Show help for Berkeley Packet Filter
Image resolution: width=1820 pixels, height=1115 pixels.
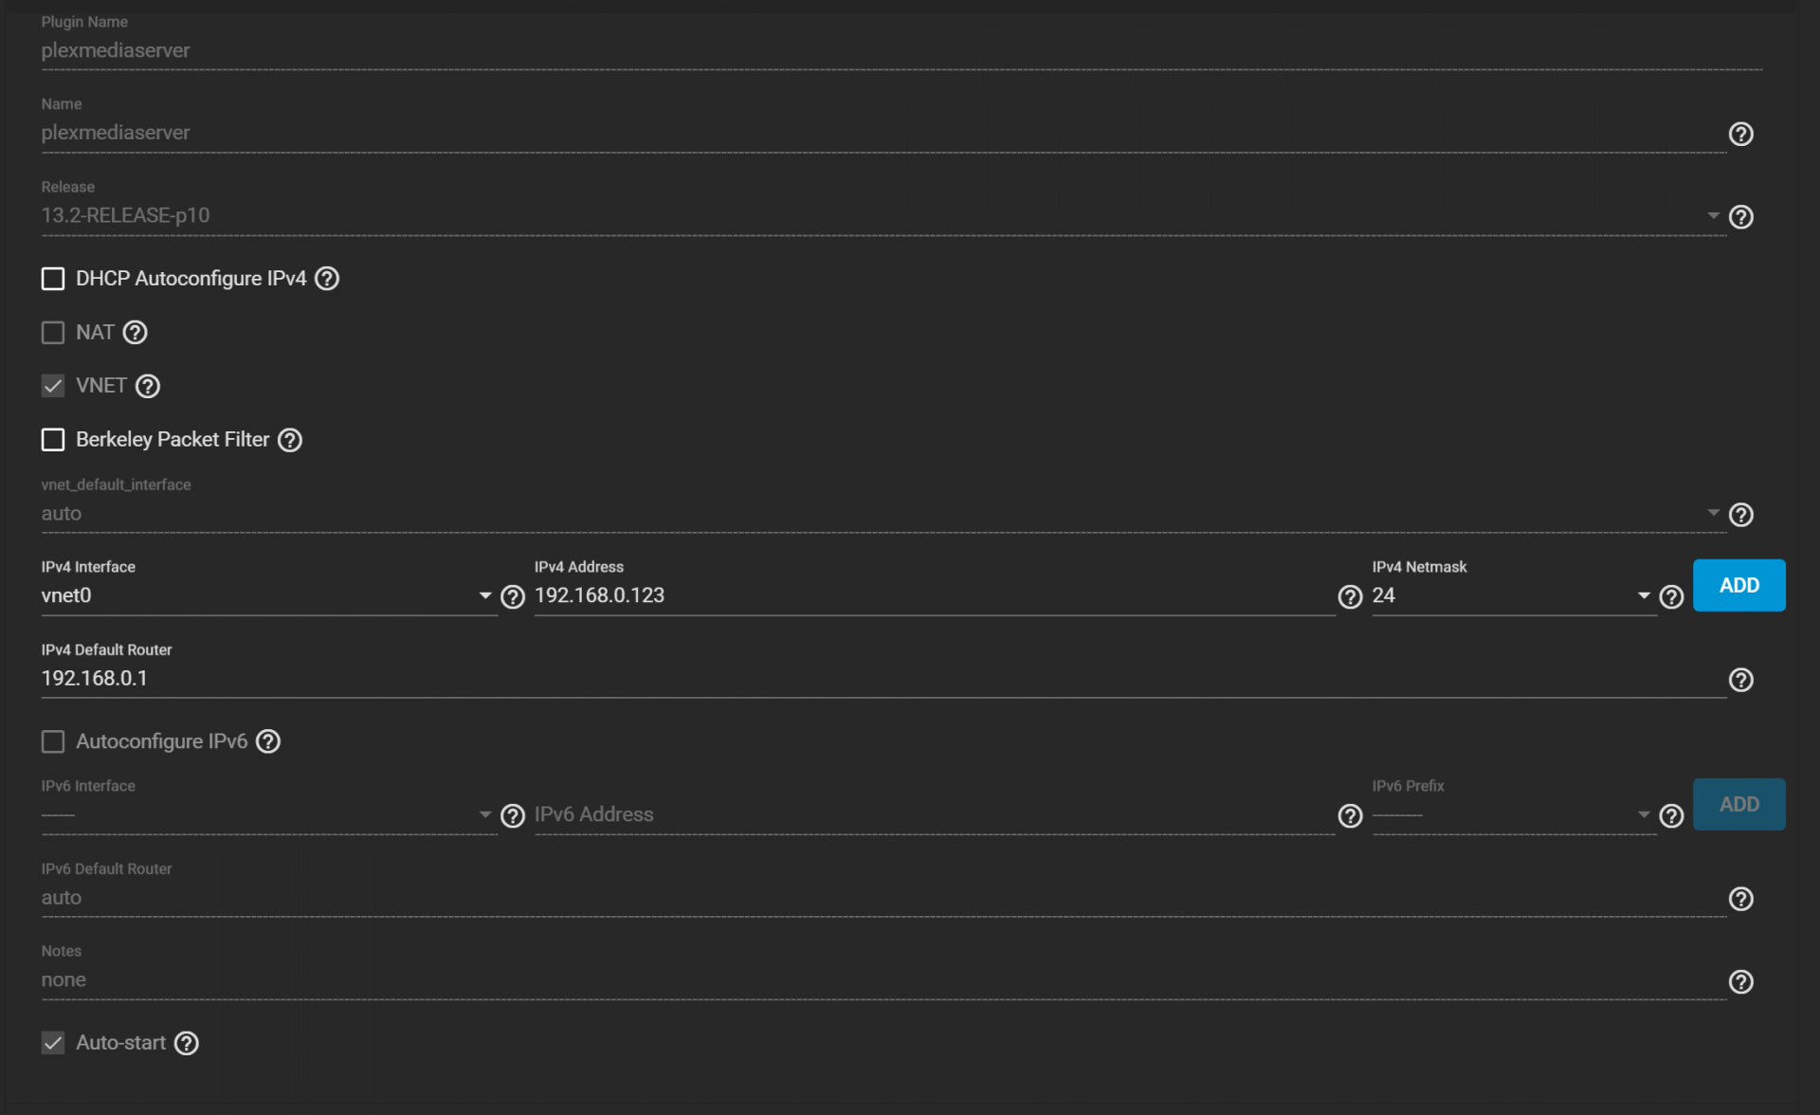point(290,440)
